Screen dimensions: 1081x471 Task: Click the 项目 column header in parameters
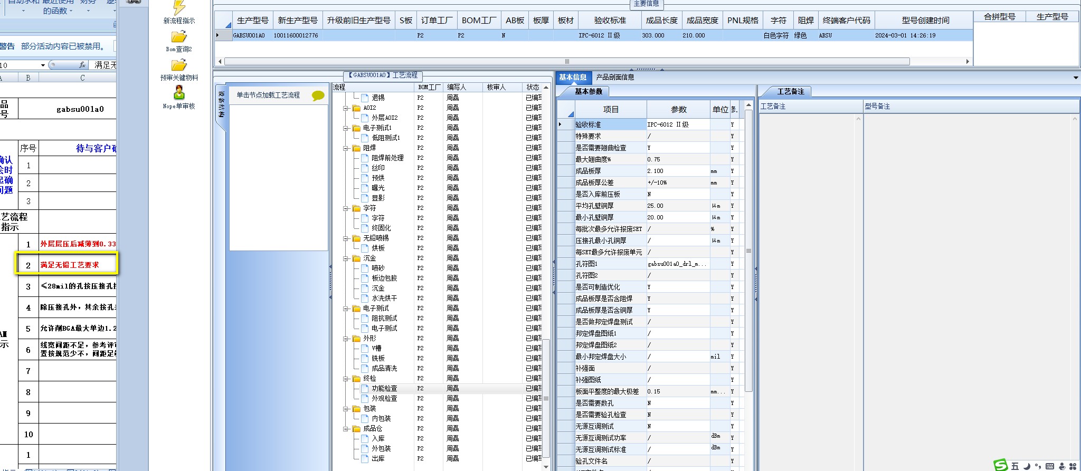(611, 109)
